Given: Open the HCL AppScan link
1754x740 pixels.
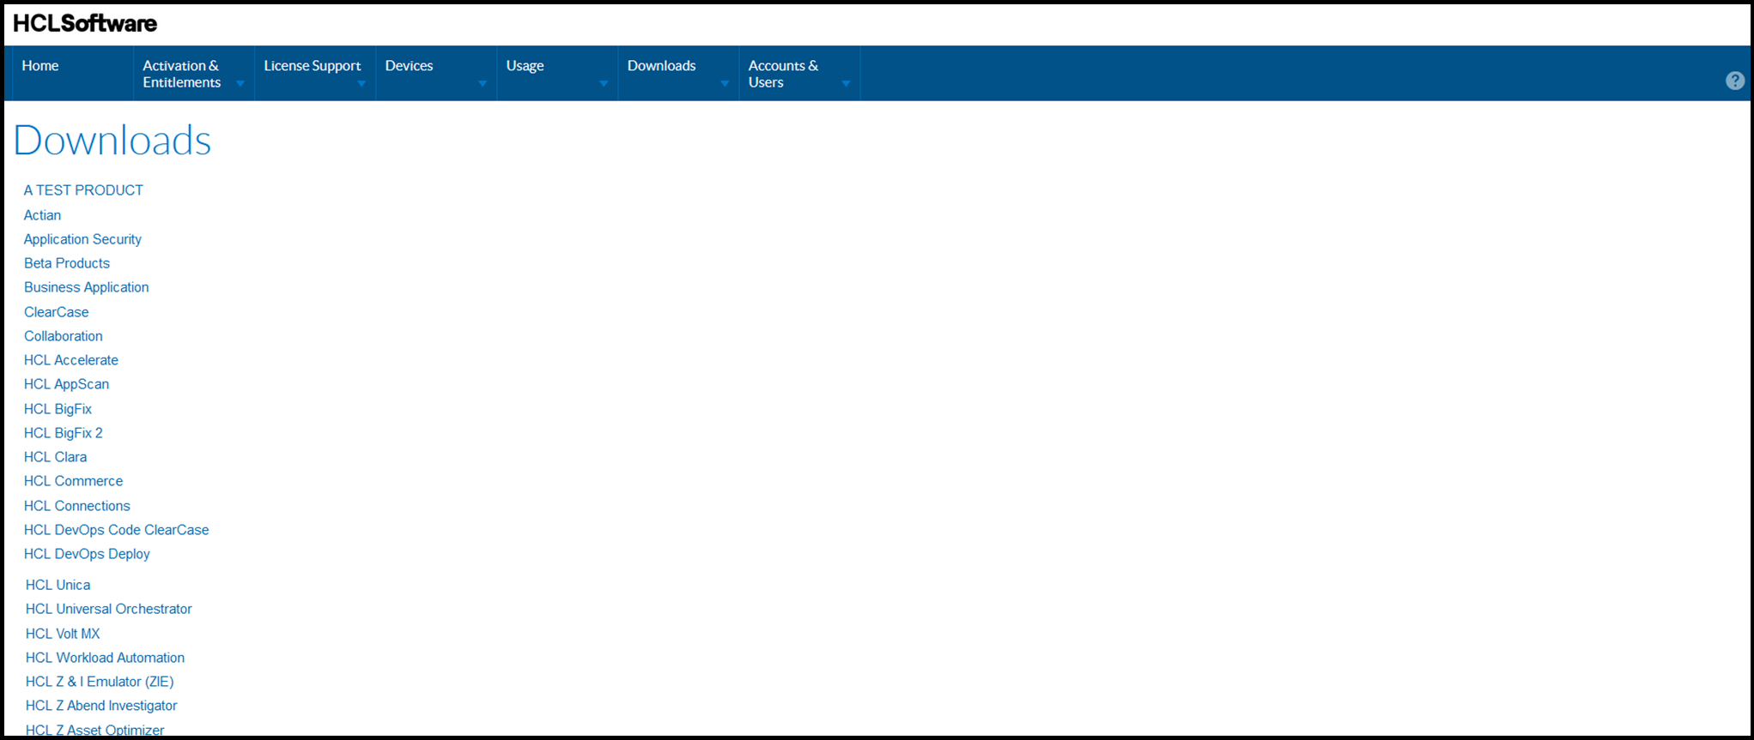Looking at the screenshot, I should 66,384.
